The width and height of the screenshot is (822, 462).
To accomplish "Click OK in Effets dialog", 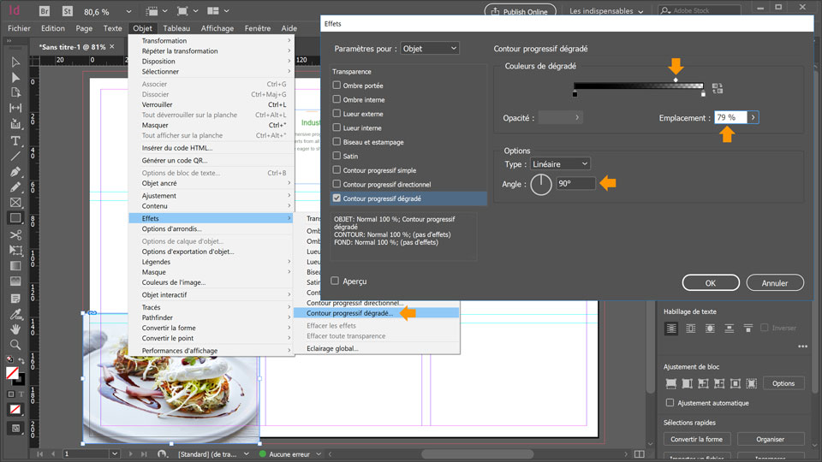I will tap(711, 283).
